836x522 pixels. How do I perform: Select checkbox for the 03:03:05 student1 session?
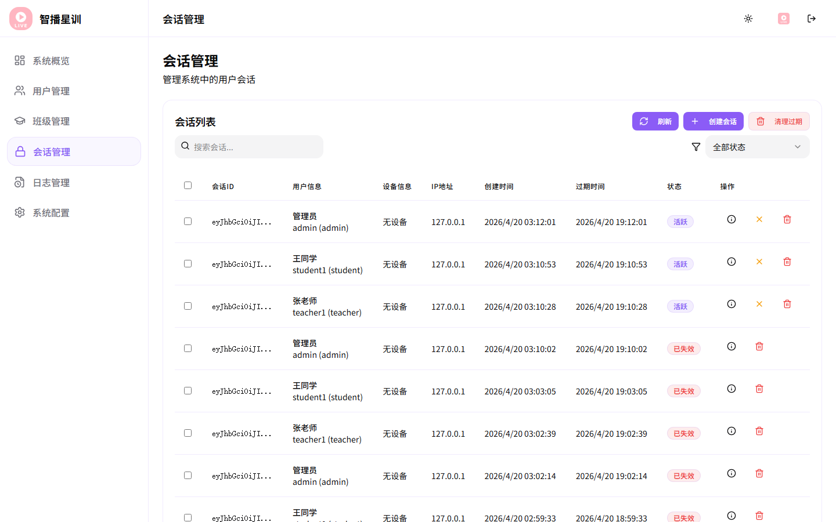click(x=188, y=390)
